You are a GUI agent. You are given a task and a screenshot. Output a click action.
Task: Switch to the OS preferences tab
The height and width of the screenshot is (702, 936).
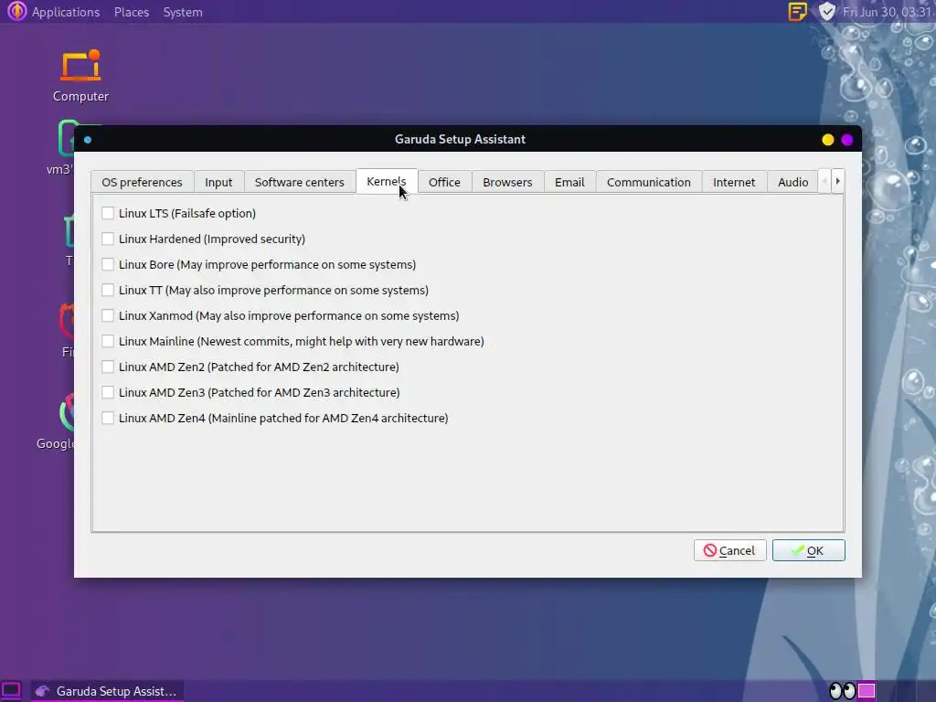coord(142,182)
